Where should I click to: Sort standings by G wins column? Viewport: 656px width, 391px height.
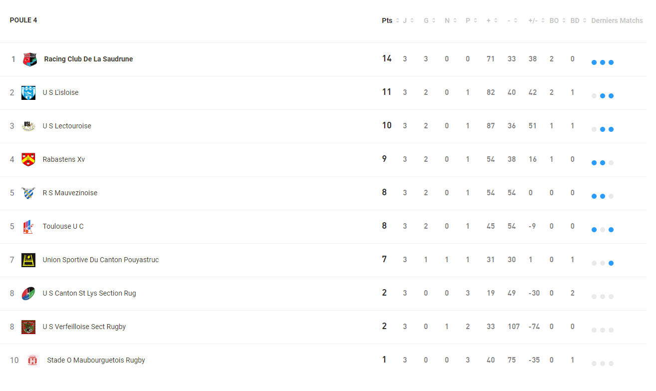(x=430, y=20)
